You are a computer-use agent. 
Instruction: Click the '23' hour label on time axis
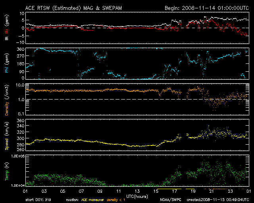(x=230, y=192)
